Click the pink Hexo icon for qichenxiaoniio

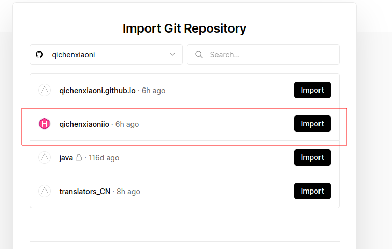click(45, 124)
